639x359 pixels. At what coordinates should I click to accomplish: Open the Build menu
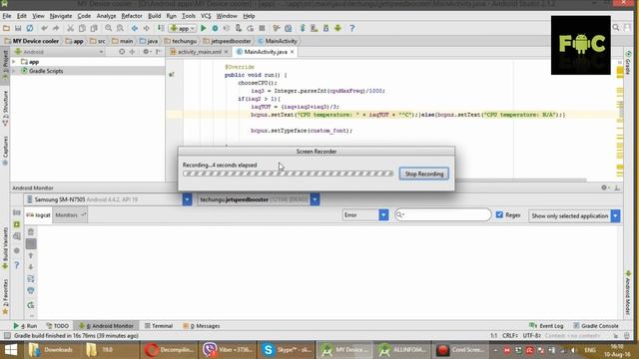[x=154, y=16]
